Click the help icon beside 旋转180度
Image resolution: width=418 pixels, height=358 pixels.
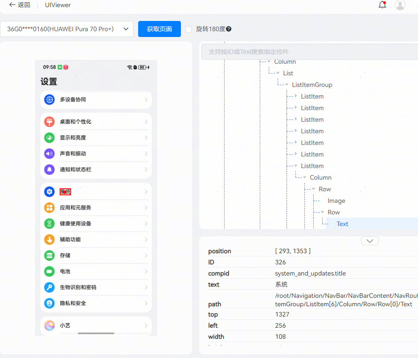point(229,29)
